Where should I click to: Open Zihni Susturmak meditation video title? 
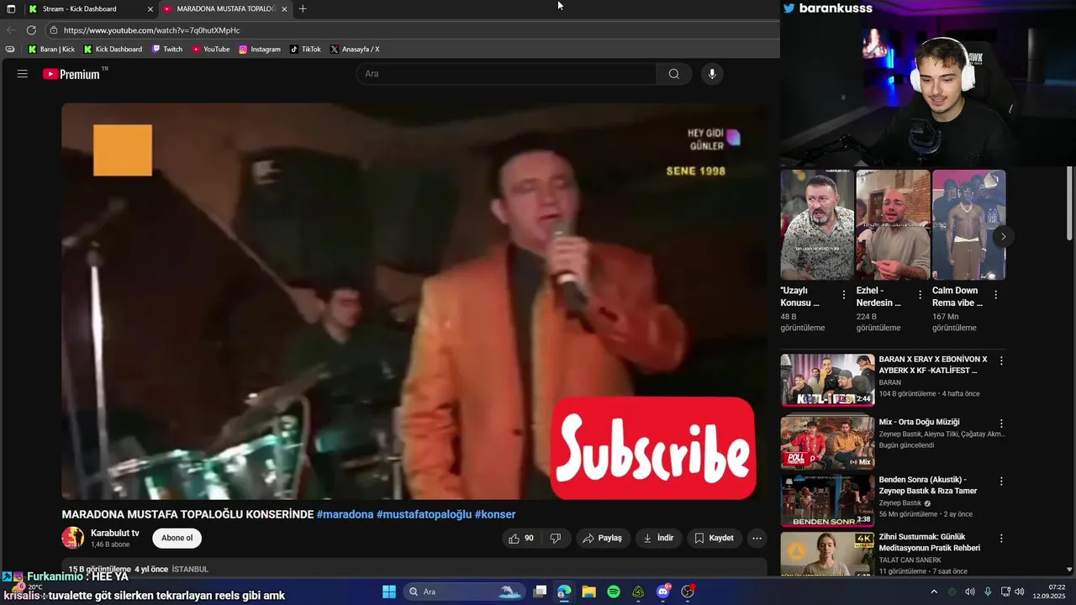[x=929, y=542]
